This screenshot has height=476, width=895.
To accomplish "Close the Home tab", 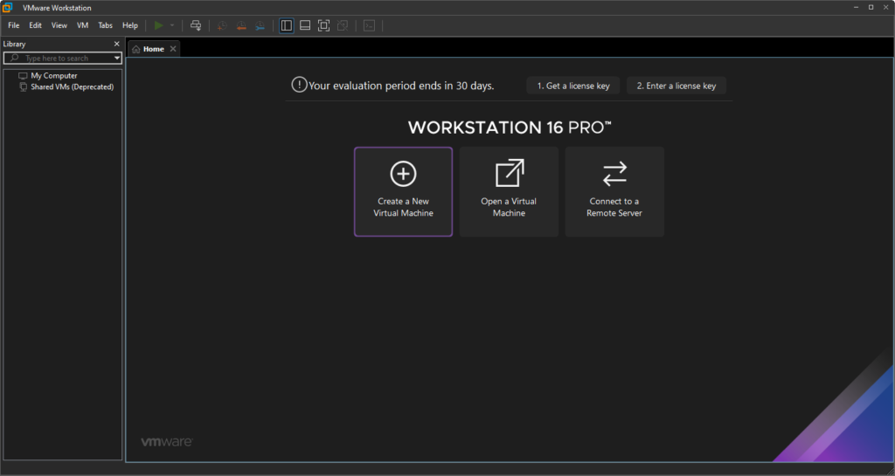I will [173, 49].
